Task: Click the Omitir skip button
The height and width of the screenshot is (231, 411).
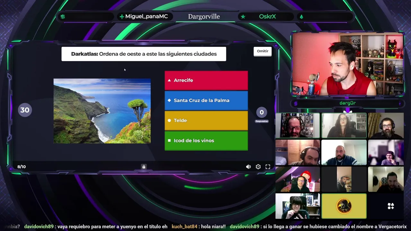Action: pos(262,51)
